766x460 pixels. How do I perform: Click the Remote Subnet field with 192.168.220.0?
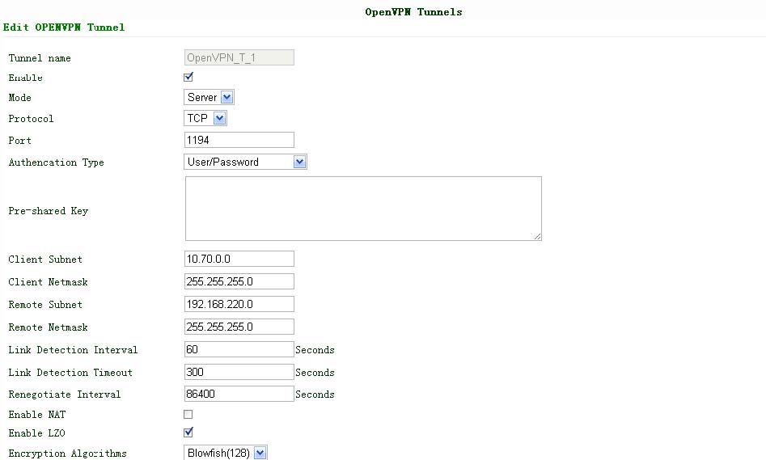tap(239, 305)
